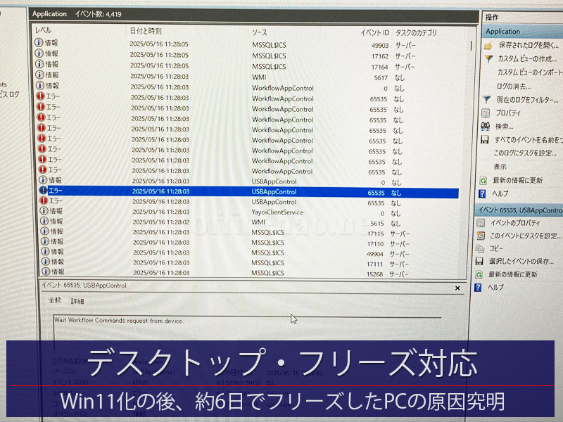Choose このログにタスクを設定 in the actions pane
Viewport: 563px width, 422px height.
[525, 153]
